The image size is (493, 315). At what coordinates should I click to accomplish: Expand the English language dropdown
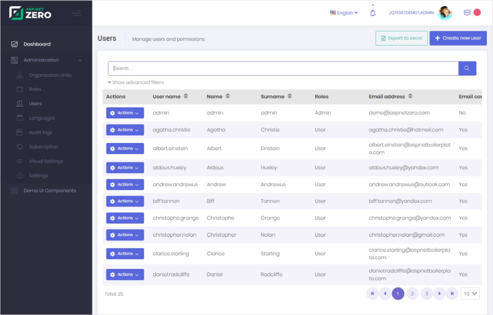343,12
